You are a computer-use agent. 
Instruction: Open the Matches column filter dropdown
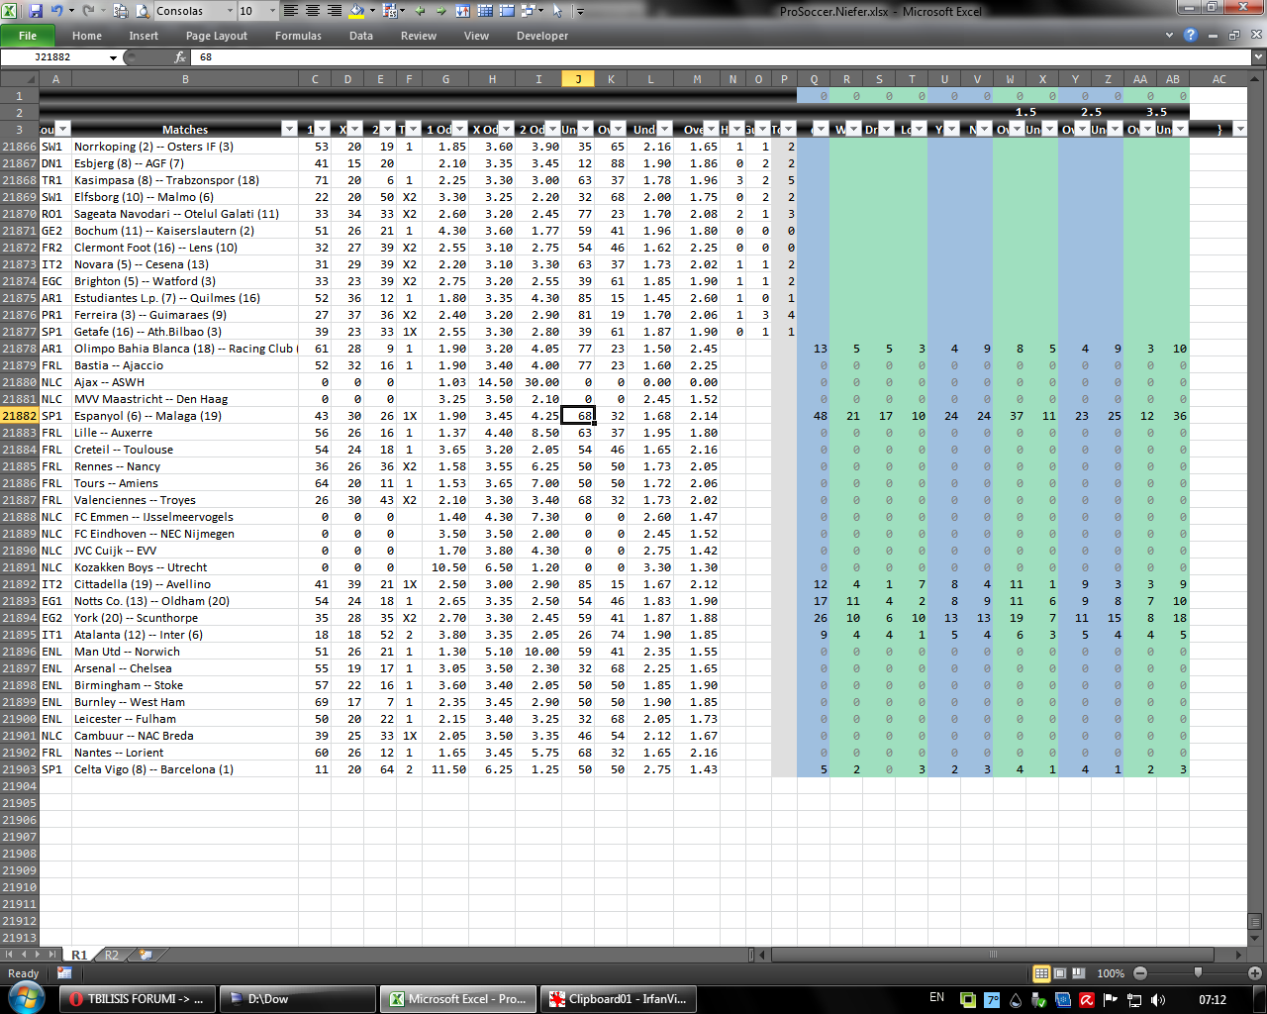[x=289, y=129]
